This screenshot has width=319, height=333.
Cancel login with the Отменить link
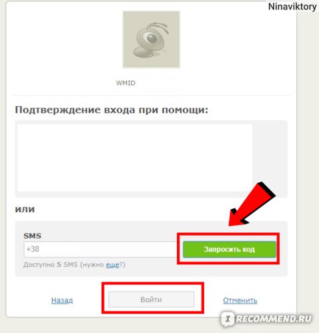pyautogui.click(x=240, y=300)
